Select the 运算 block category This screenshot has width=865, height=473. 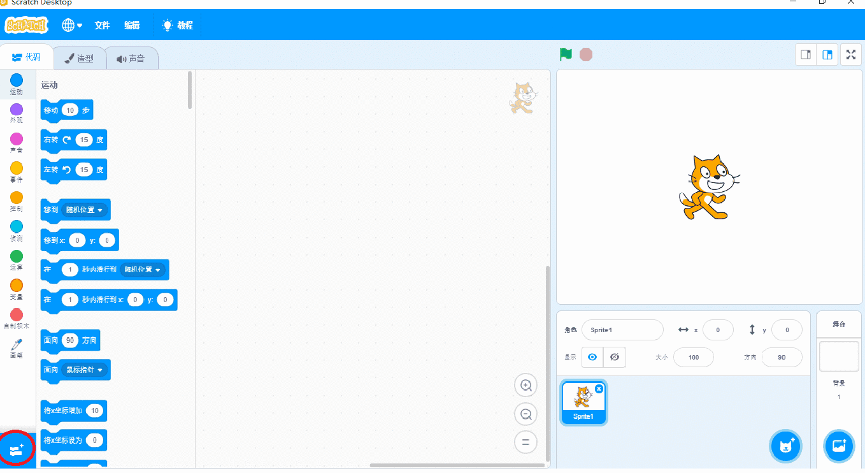click(x=17, y=260)
